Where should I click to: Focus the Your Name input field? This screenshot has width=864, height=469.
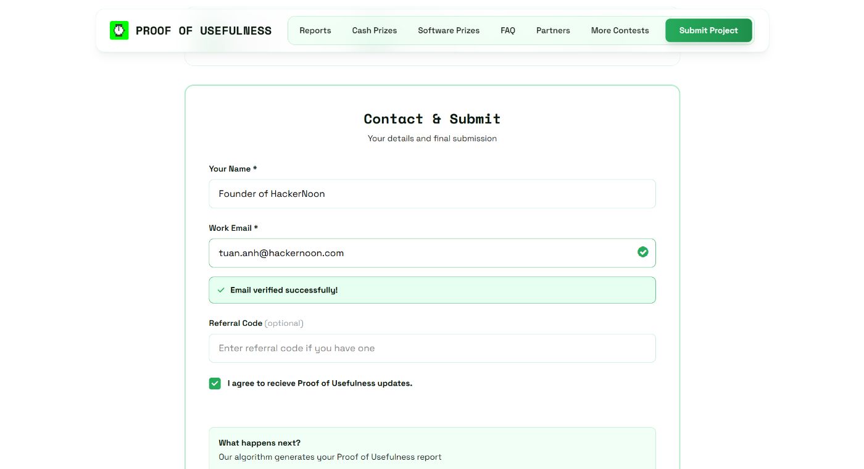432,194
